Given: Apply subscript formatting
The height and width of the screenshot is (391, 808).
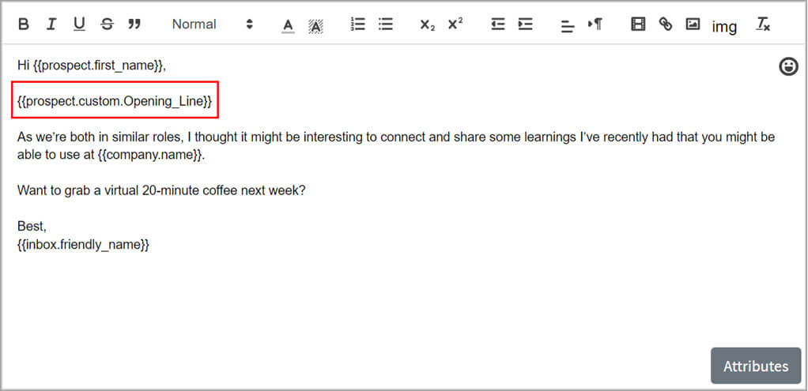Looking at the screenshot, I should pos(427,25).
